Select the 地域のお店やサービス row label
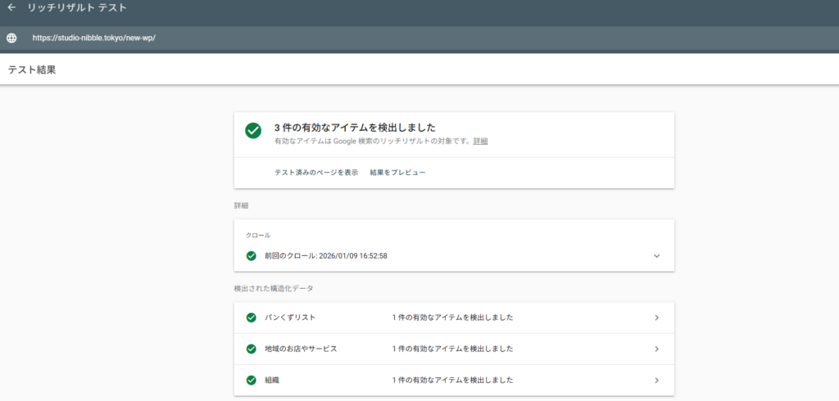This screenshot has width=839, height=401. (301, 349)
